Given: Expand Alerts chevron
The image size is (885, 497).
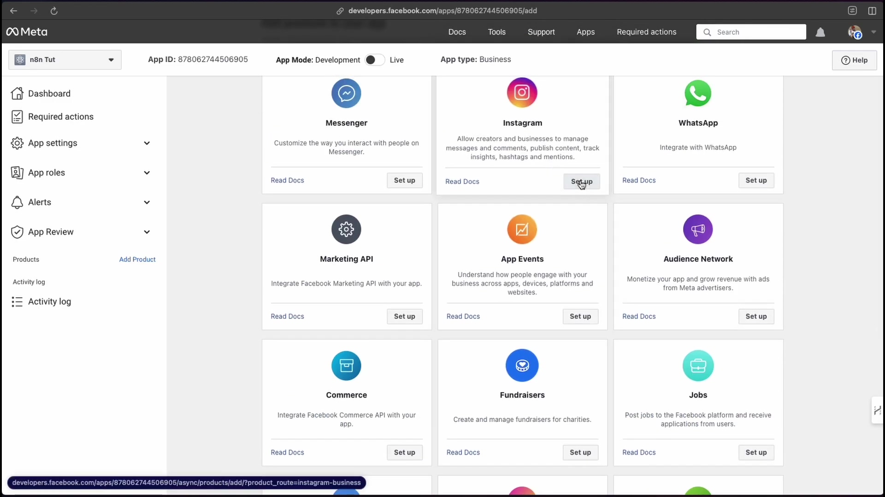Looking at the screenshot, I should tap(147, 202).
